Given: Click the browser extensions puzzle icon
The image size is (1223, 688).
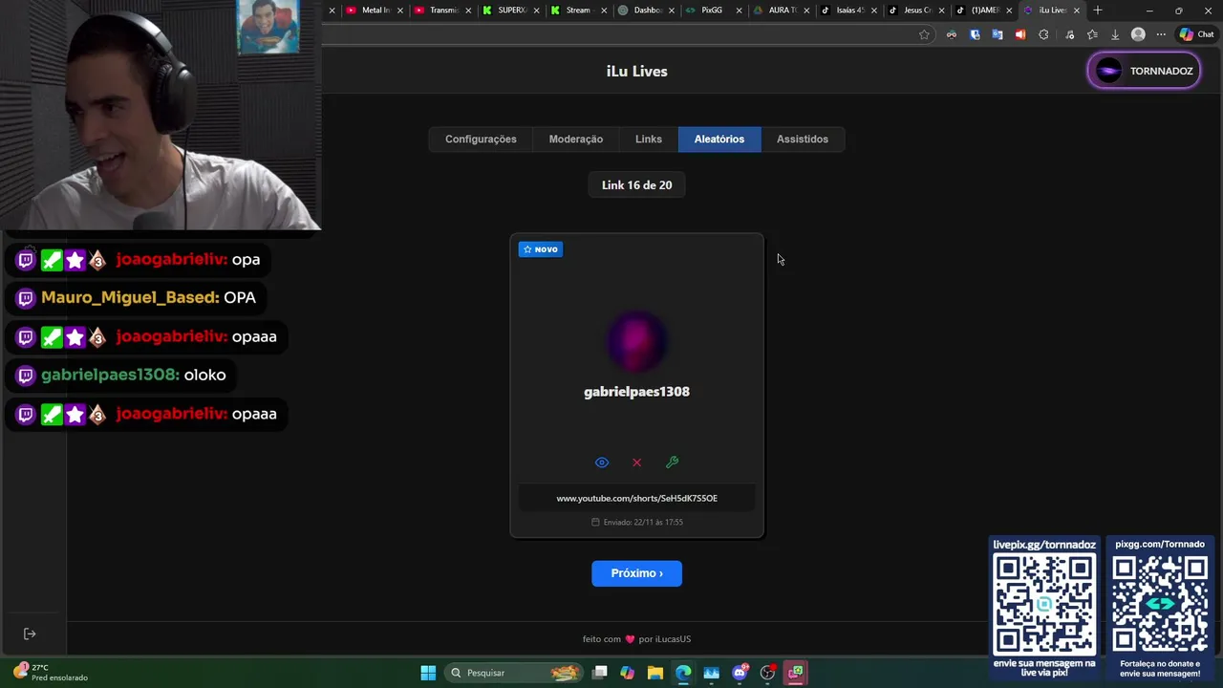Looking at the screenshot, I should coord(1043,34).
